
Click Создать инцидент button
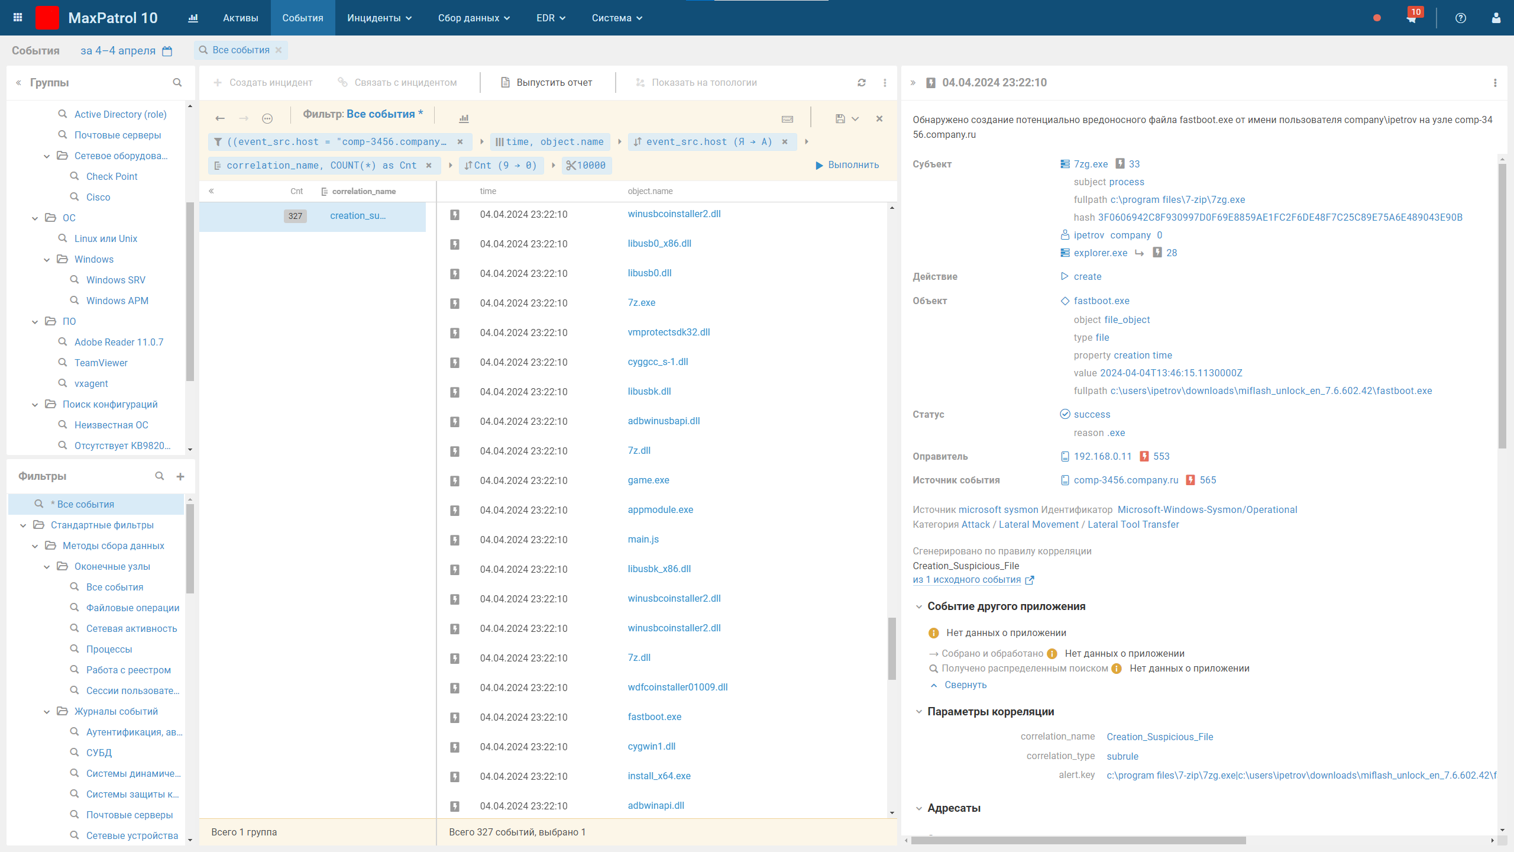(x=263, y=83)
